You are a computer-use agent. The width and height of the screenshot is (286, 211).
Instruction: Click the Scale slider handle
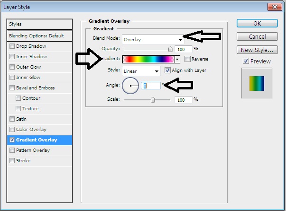click(x=153, y=100)
